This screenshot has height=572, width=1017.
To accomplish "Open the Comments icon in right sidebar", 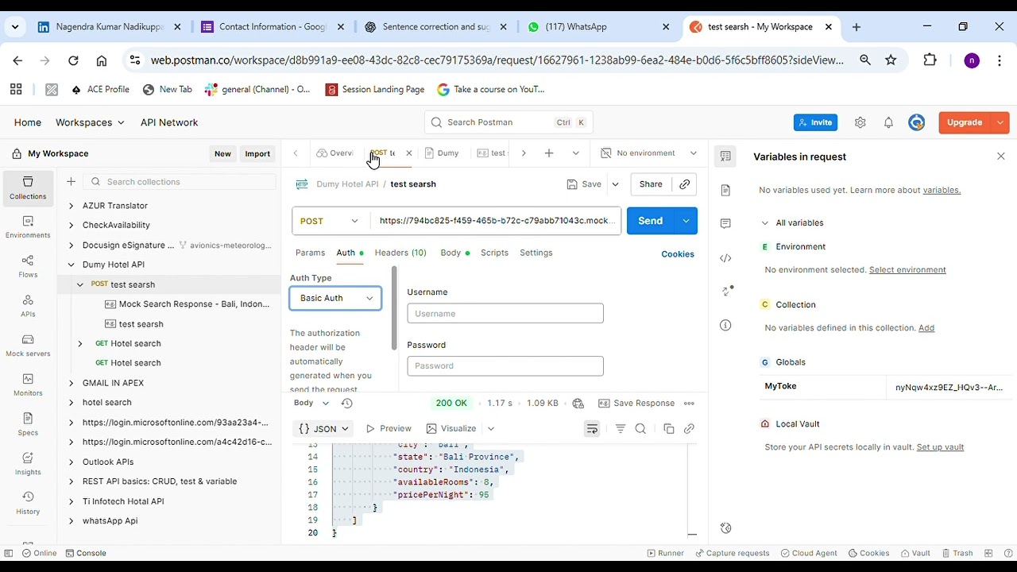I will (x=725, y=224).
